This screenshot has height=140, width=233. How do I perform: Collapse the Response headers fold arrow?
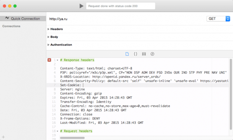(57, 60)
